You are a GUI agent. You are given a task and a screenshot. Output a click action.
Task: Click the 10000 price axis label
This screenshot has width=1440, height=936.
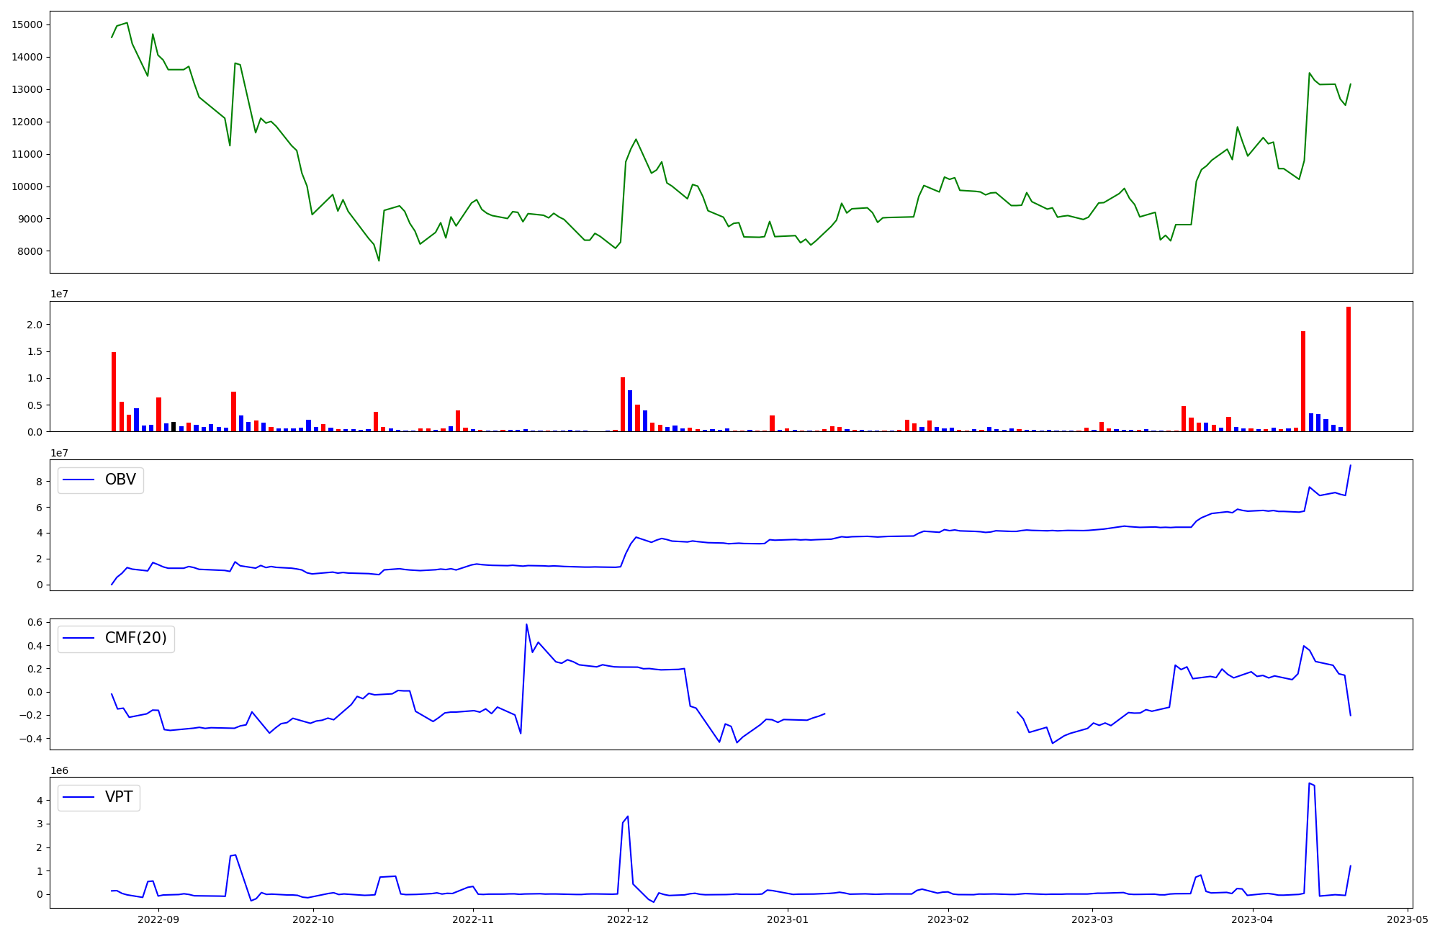[27, 186]
